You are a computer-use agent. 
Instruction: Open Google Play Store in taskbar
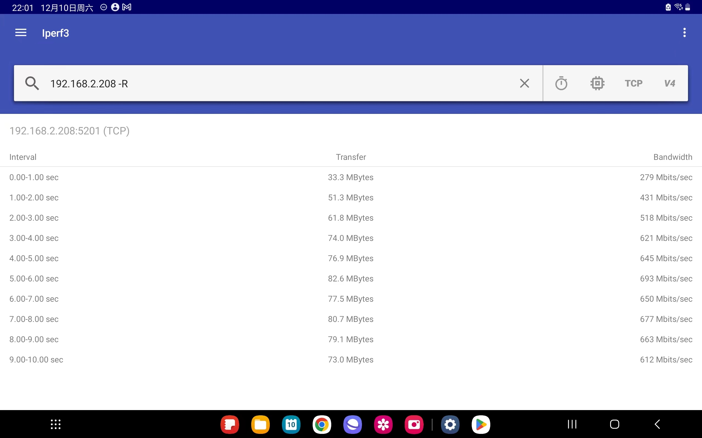click(481, 425)
